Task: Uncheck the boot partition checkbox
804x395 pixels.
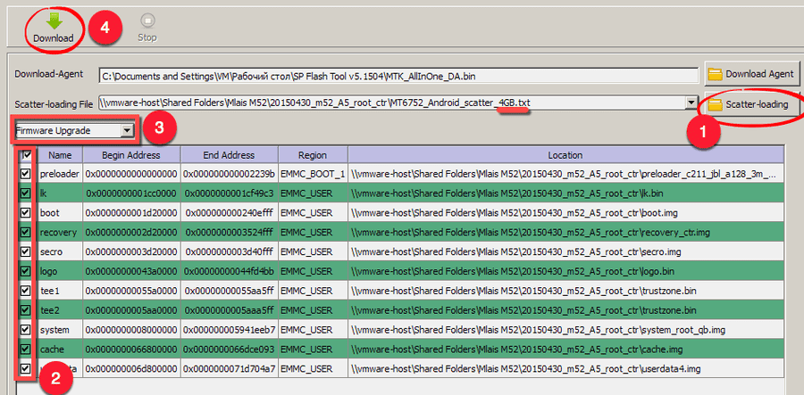Action: (x=25, y=213)
